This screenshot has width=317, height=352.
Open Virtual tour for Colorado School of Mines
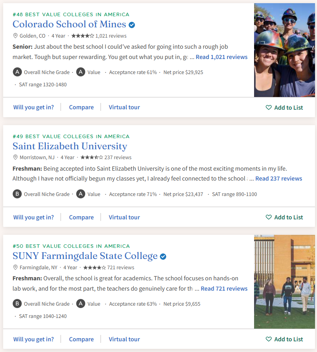click(124, 107)
